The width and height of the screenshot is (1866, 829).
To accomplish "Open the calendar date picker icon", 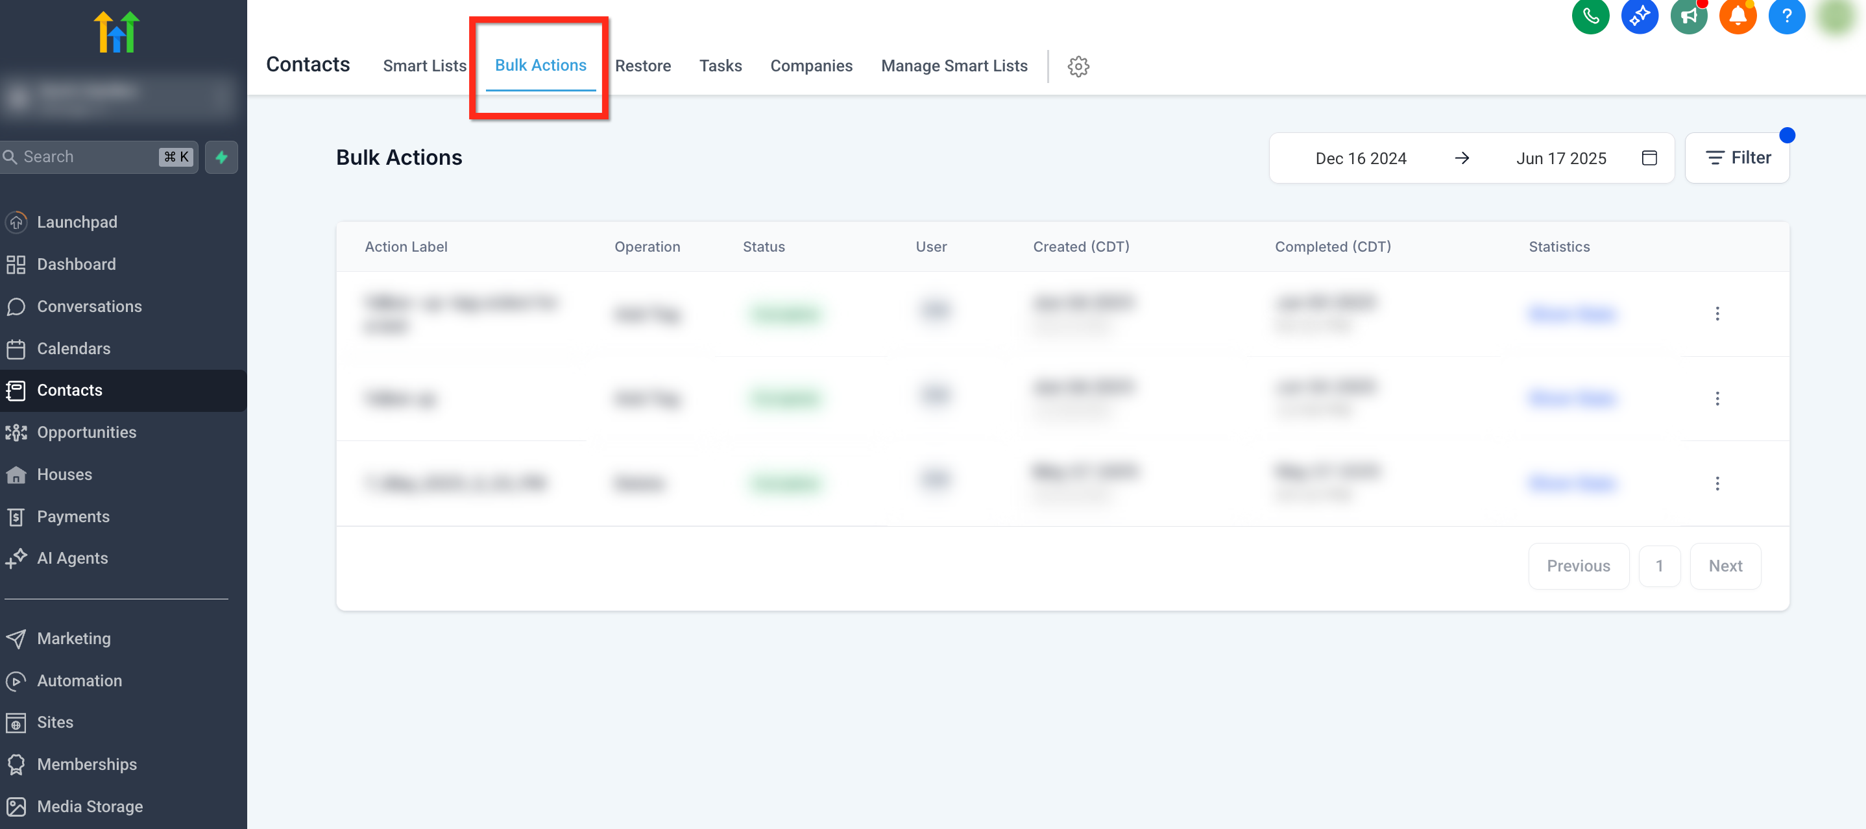I will (1649, 158).
